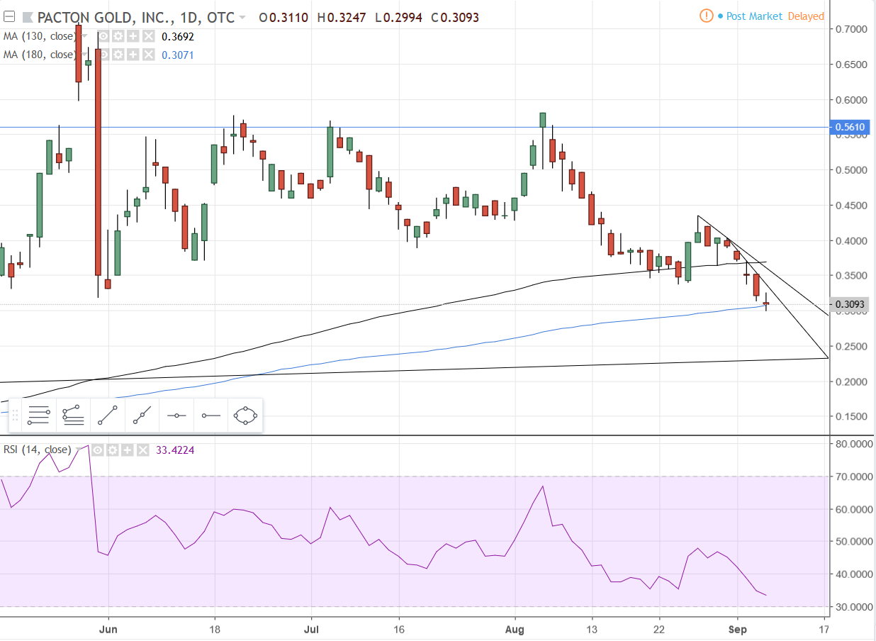Select the Fib retracement drawing tool
876x641 pixels.
click(39, 416)
